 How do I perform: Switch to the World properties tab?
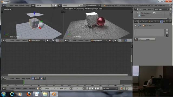pos(146,21)
